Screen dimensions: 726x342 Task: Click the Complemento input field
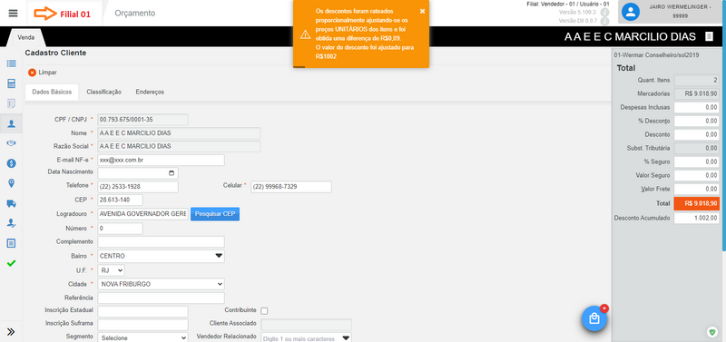pyautogui.click(x=162, y=242)
